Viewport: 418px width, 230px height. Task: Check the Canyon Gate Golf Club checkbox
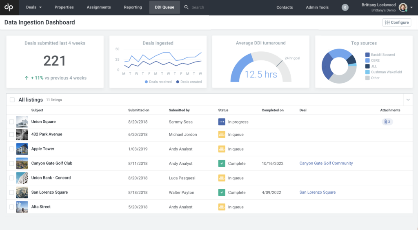11,164
